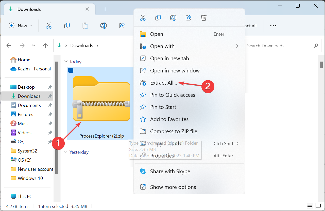Select the ProcessExplorer (2).zip file thumbnail
325x211 pixels.
click(x=100, y=104)
